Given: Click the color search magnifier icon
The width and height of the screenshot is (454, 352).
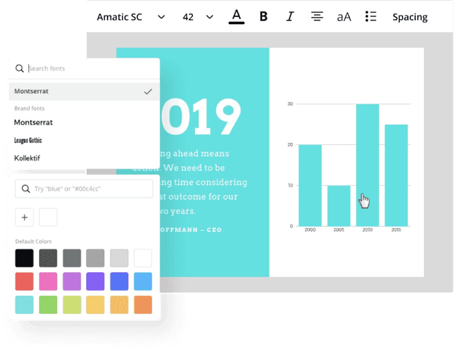Looking at the screenshot, I should 26,189.
